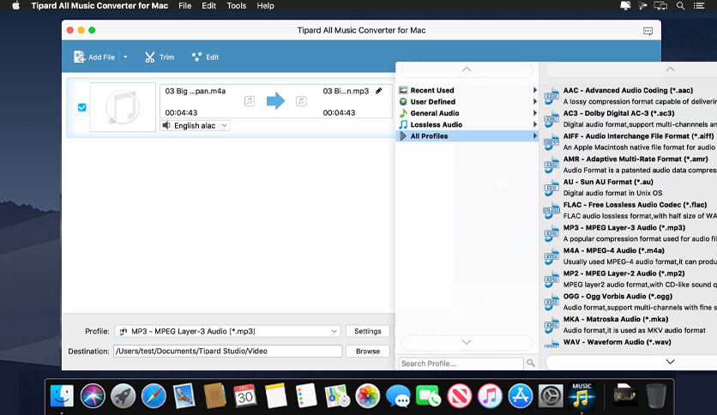
Task: Open the Edit menu in menu bar
Action: [209, 6]
